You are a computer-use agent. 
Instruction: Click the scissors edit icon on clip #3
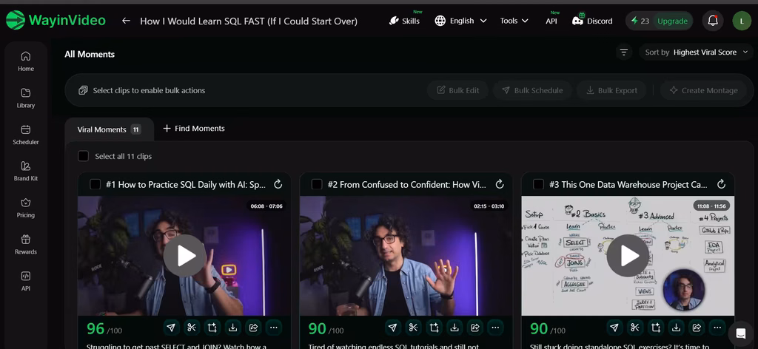634,328
